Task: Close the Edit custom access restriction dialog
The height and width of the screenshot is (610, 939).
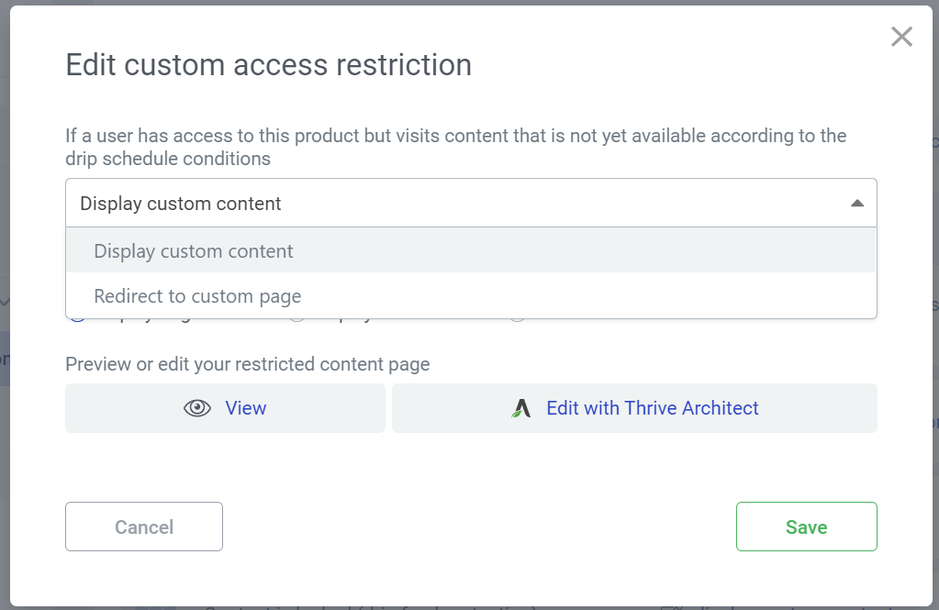Action: [x=901, y=37]
